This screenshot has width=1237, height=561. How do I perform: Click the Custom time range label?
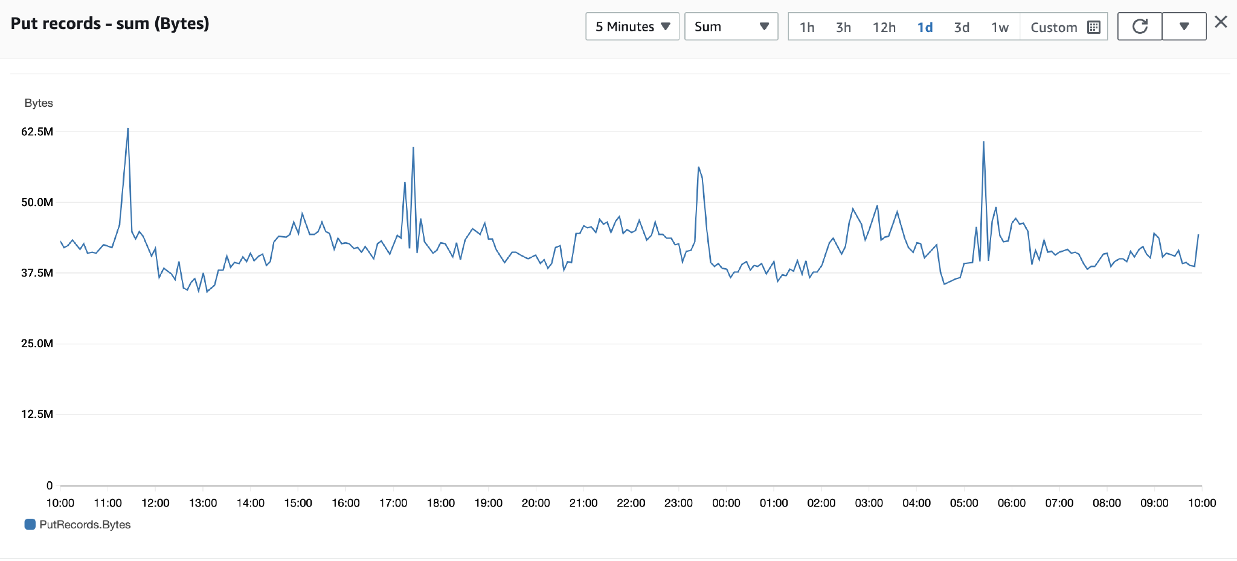[1054, 27]
